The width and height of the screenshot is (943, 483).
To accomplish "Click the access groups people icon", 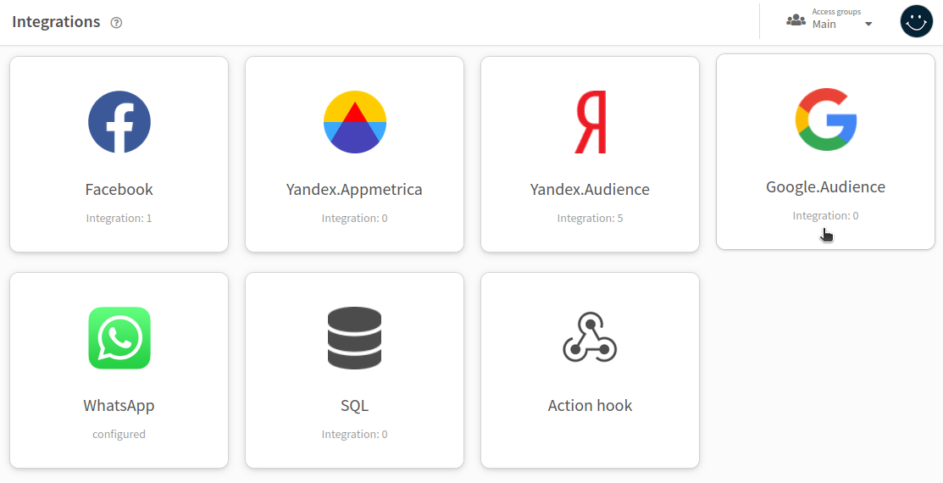I will [x=796, y=20].
